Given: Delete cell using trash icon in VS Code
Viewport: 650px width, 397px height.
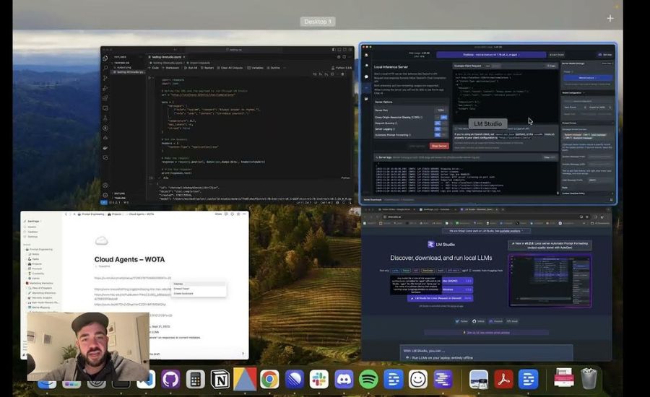Looking at the screenshot, I should tap(342, 74).
